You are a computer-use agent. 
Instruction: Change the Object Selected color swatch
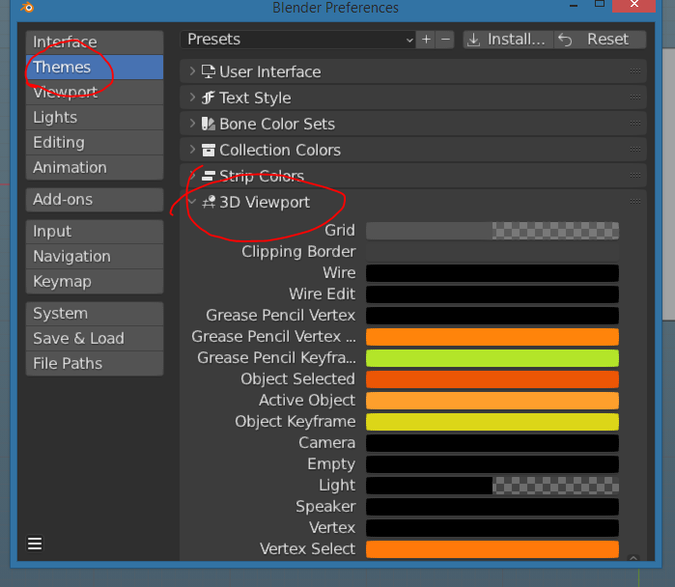(492, 379)
